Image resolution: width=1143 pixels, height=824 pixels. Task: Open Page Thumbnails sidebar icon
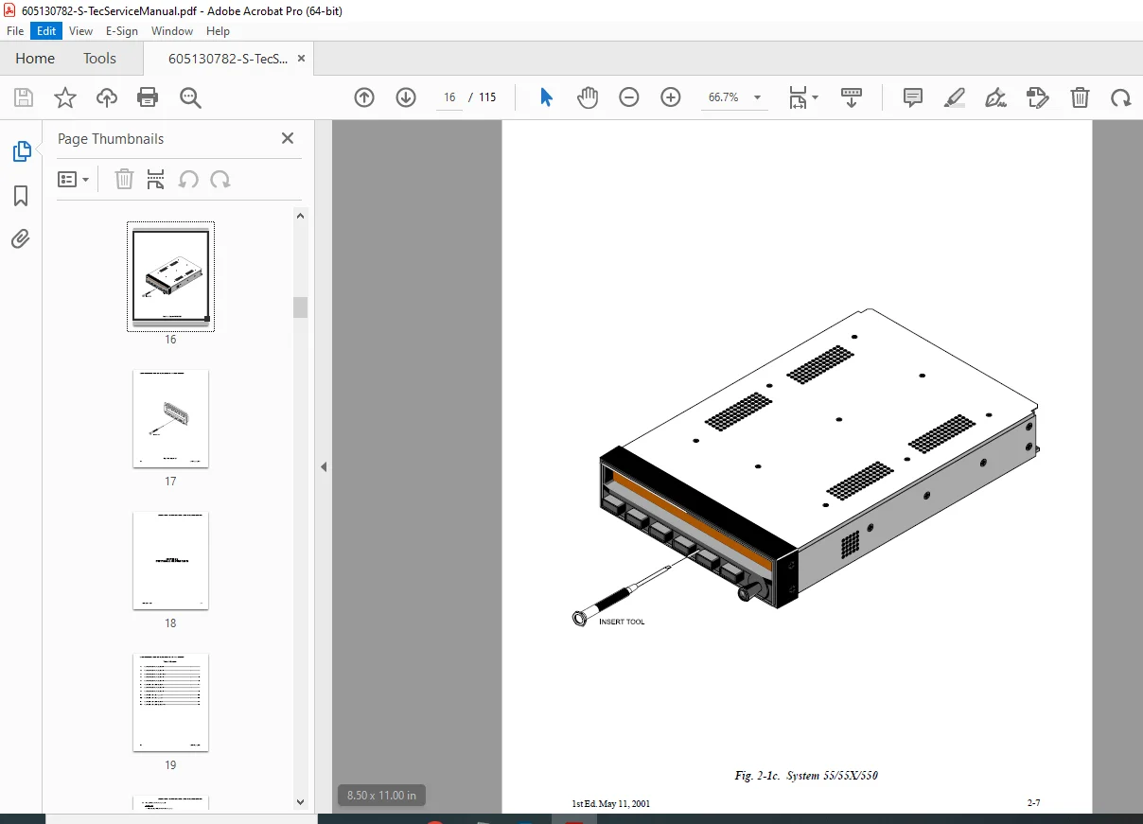pos(21,151)
